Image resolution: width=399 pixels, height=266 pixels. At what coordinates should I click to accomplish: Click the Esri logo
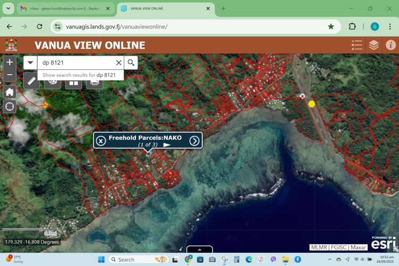point(383,244)
